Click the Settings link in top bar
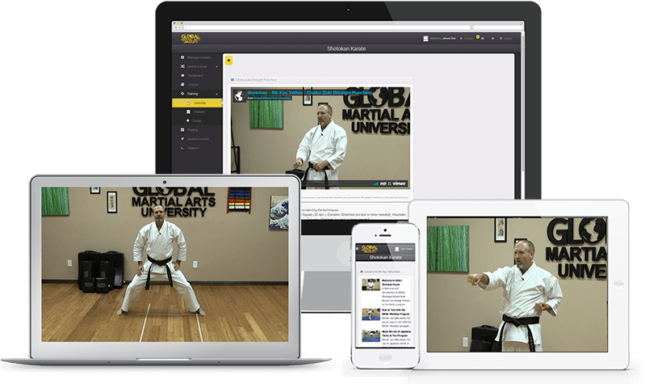The height and width of the screenshot is (384, 645). tap(467, 38)
